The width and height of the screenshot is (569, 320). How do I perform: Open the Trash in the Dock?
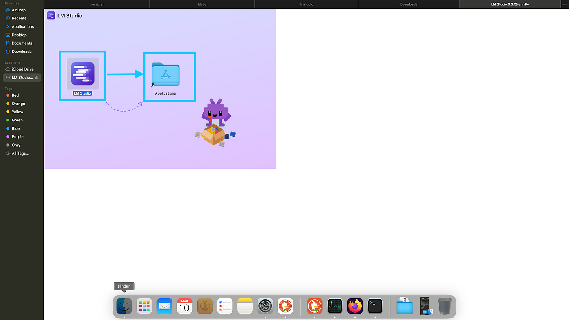(445, 306)
